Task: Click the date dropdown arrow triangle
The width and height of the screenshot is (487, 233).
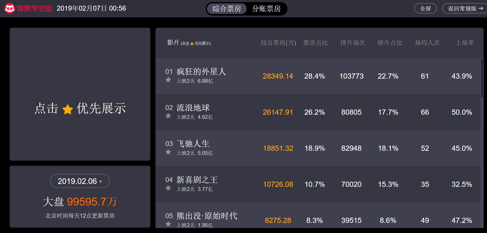Action: pyautogui.click(x=101, y=182)
